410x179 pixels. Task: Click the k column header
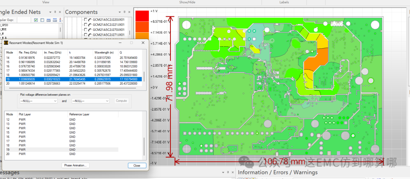coord(70,52)
